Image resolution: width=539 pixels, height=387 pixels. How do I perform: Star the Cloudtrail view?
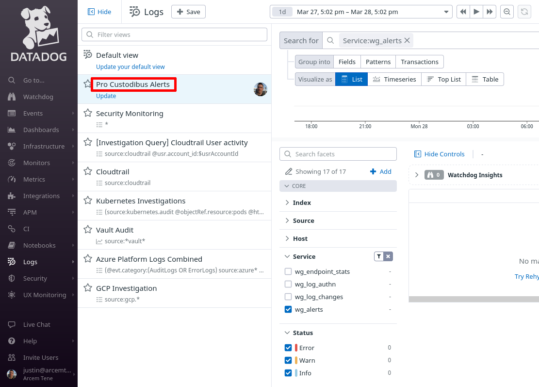(x=88, y=171)
